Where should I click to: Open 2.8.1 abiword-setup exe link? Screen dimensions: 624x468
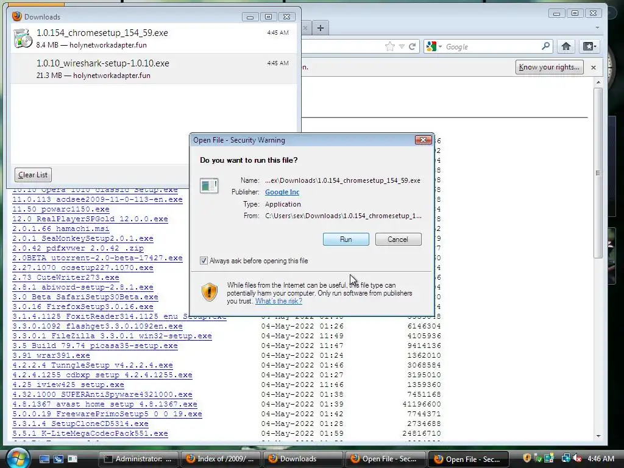(x=83, y=288)
